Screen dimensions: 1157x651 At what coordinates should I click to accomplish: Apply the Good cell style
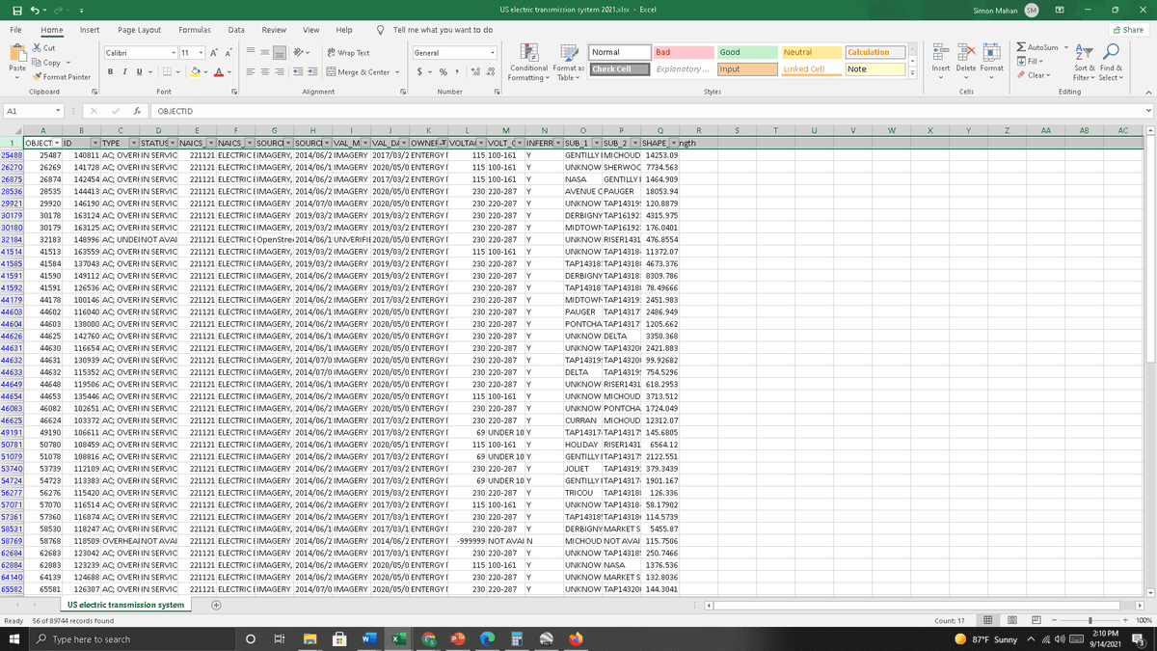coord(746,52)
